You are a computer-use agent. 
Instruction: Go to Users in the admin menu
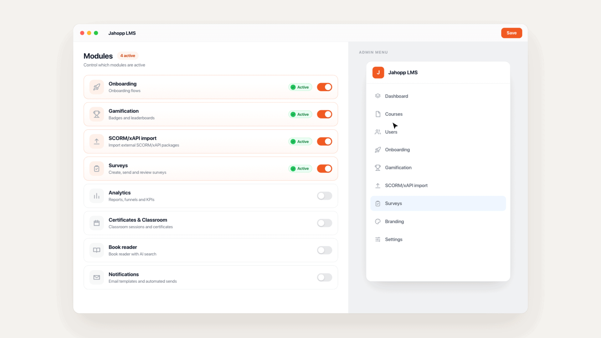pos(438,132)
